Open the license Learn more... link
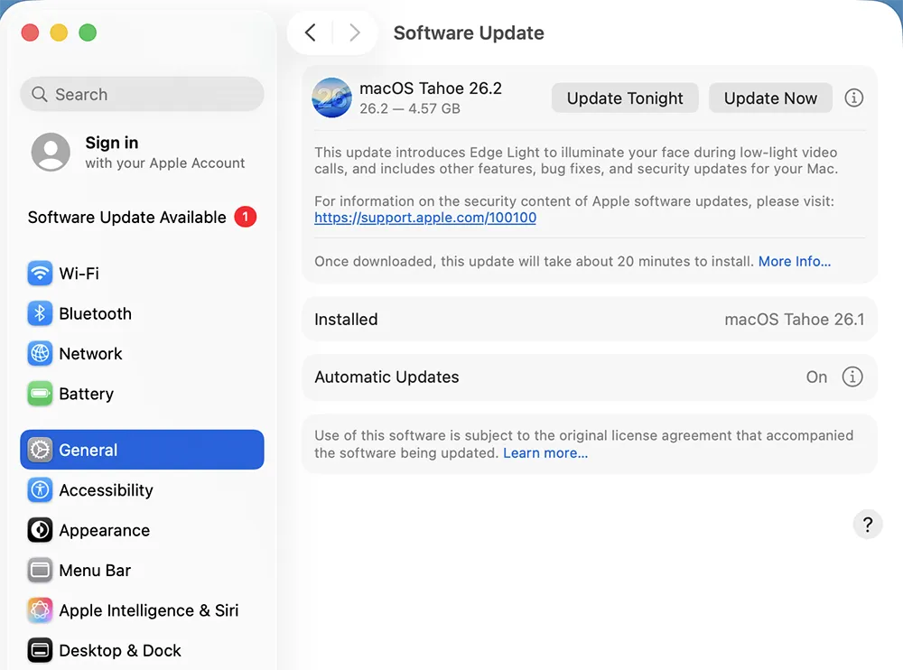The image size is (903, 670). (545, 452)
